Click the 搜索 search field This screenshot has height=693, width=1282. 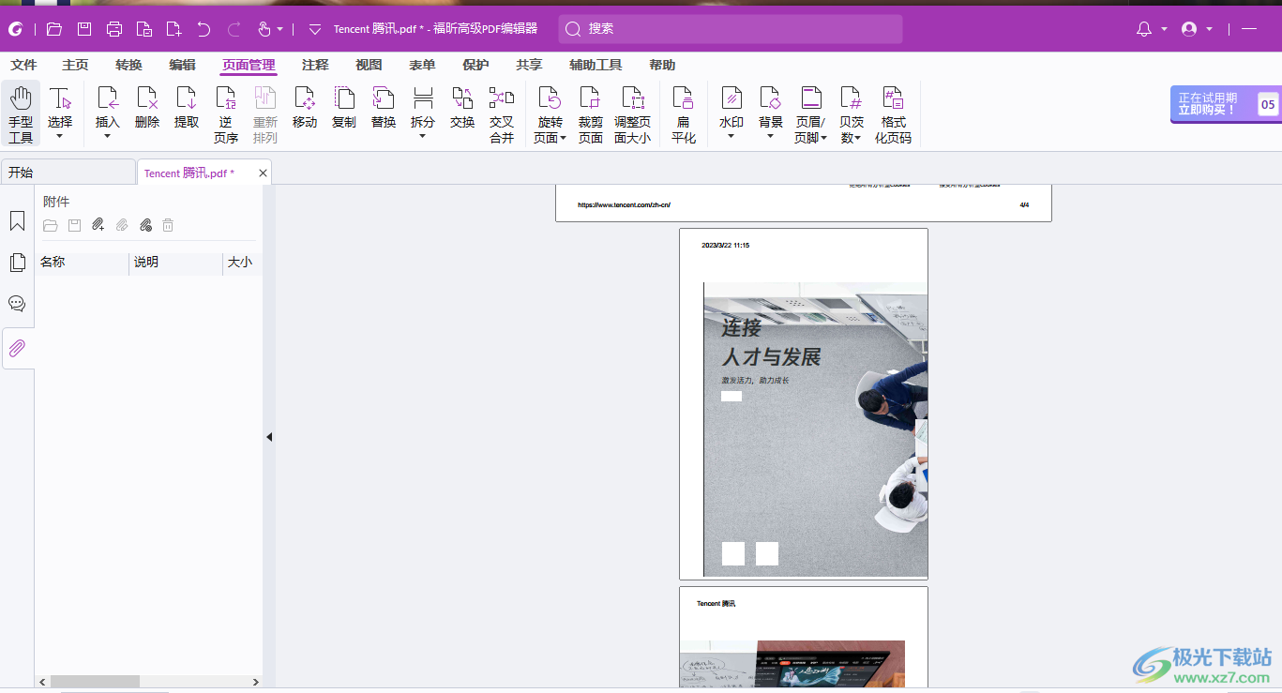(731, 29)
